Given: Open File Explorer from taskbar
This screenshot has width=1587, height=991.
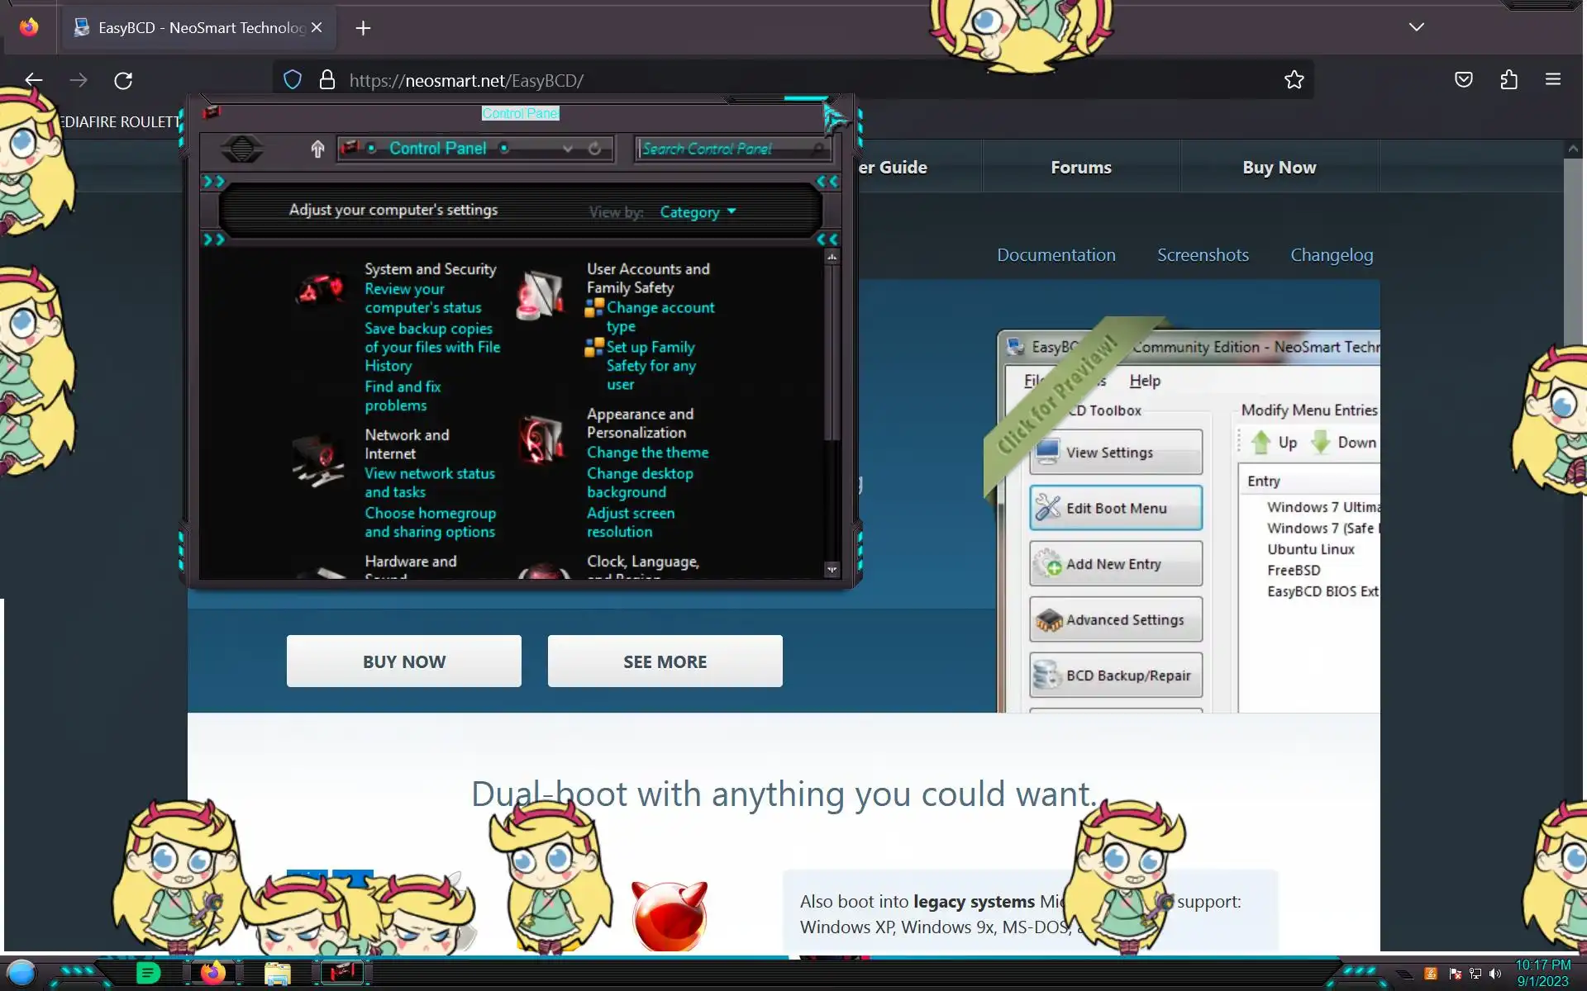Looking at the screenshot, I should point(278,974).
